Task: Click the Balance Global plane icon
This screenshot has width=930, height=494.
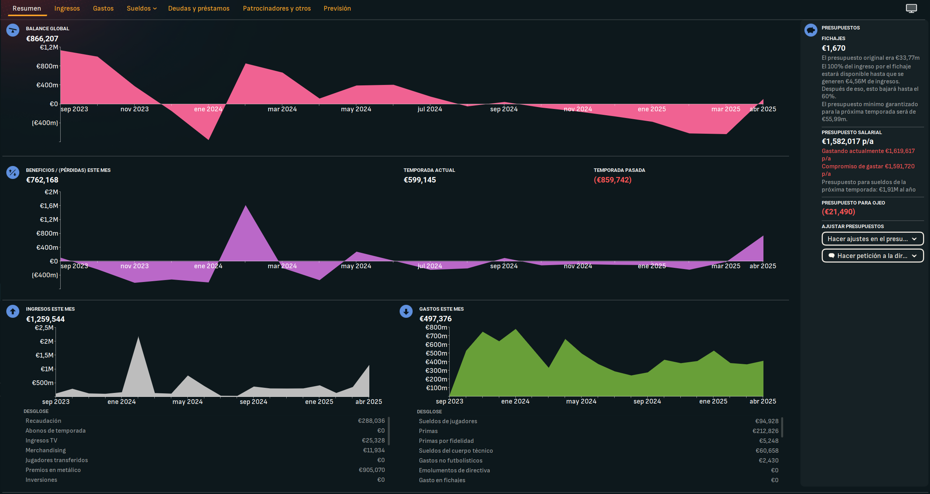Action: click(x=13, y=30)
